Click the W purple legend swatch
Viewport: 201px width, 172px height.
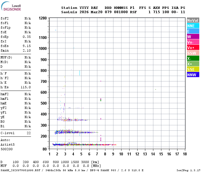[x=193, y=37]
